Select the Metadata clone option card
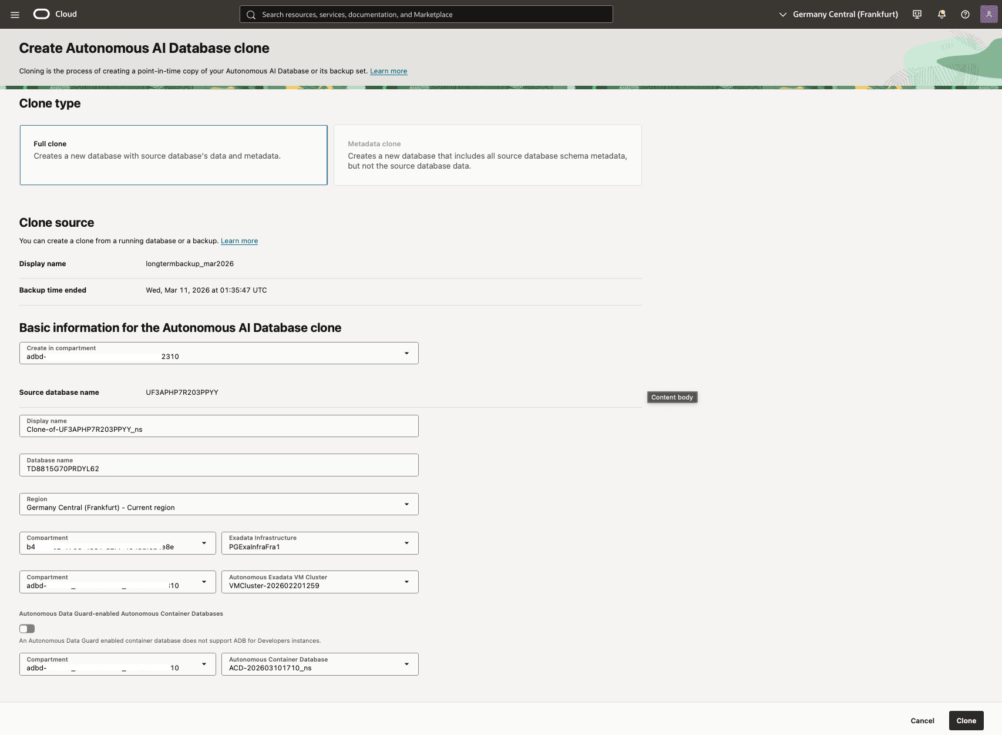 click(x=487, y=155)
